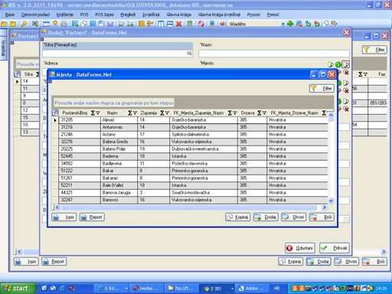Click the red X clear icon beside Mjesto
The height and width of the screenshot is (294, 392).
[346, 73]
